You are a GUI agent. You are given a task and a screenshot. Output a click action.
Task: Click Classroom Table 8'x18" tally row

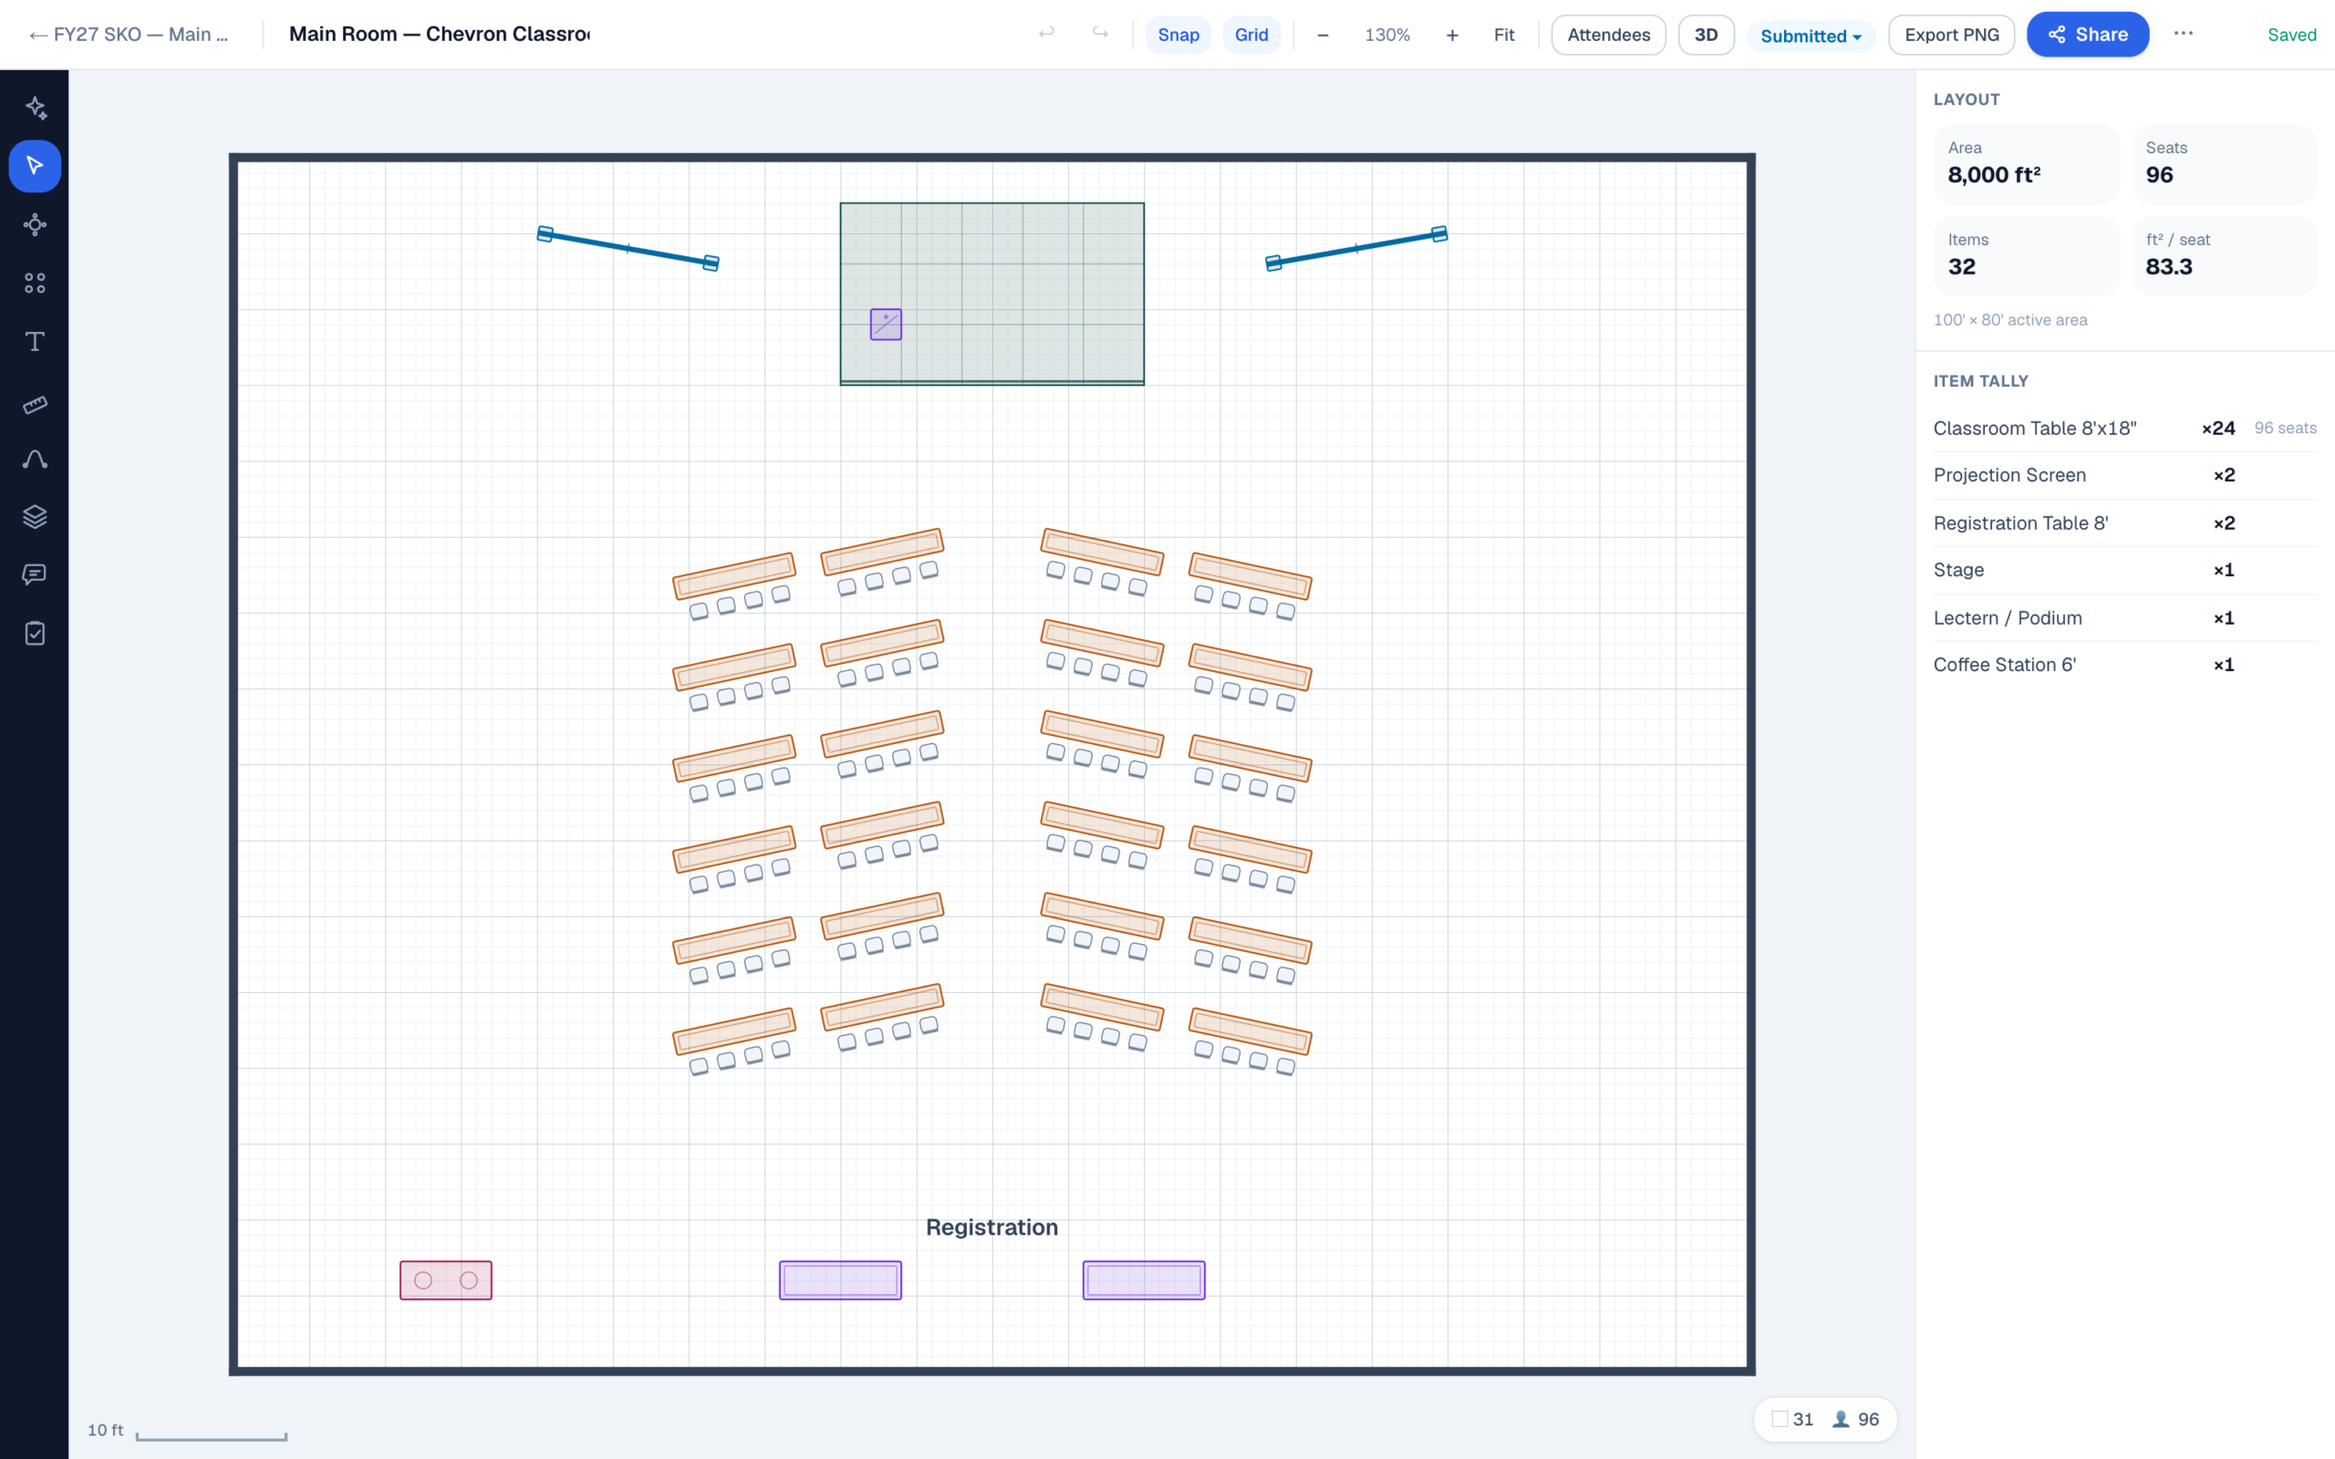[x=2124, y=429]
